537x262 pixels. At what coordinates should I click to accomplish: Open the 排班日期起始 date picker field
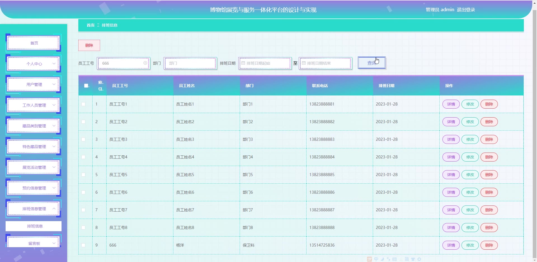click(x=265, y=63)
